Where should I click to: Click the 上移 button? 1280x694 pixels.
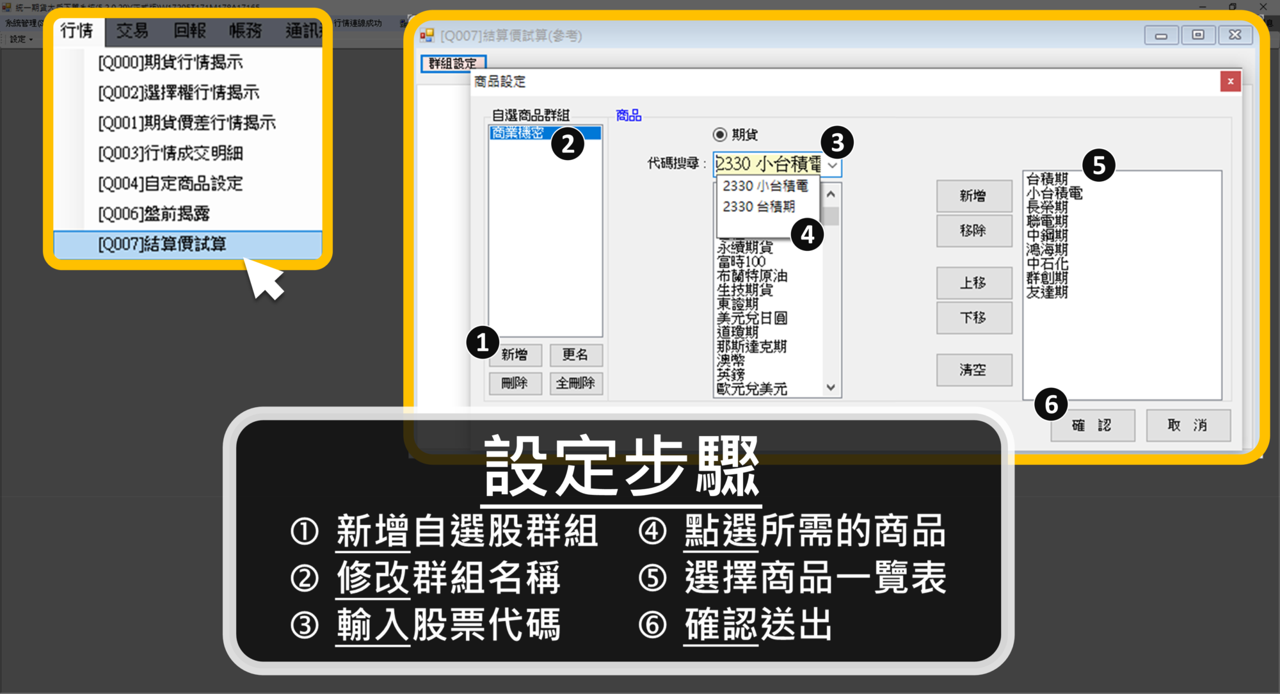pyautogui.click(x=973, y=283)
